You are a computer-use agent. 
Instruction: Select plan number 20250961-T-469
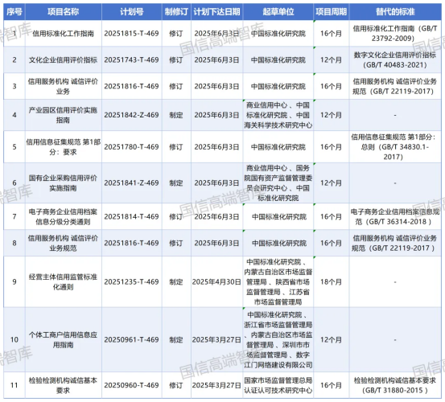[131, 340]
